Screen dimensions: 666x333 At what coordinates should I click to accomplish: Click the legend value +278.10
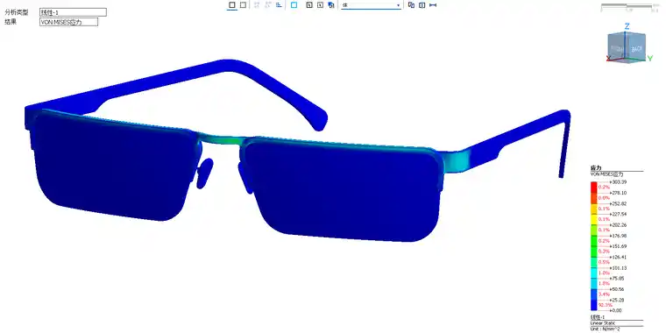coord(619,193)
